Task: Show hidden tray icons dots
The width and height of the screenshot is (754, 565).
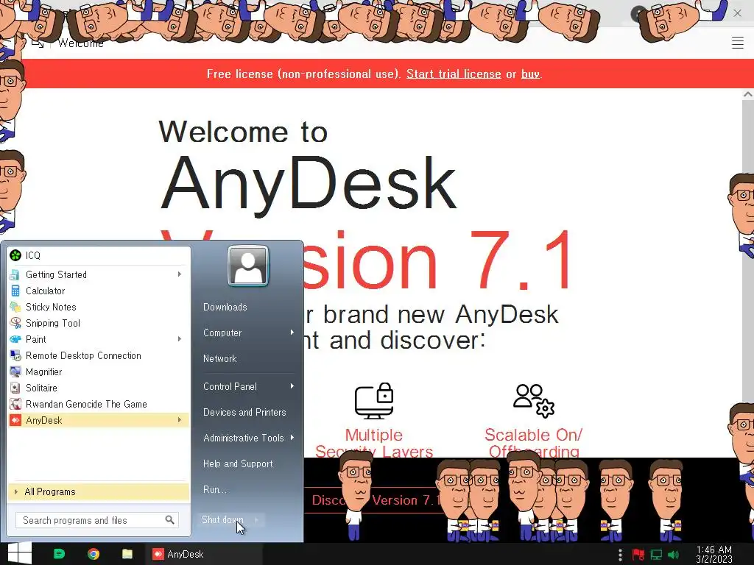Action: pyautogui.click(x=620, y=555)
